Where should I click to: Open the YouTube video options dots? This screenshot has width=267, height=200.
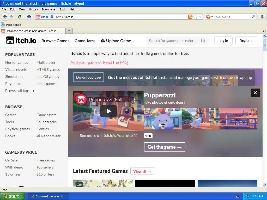pos(134,99)
